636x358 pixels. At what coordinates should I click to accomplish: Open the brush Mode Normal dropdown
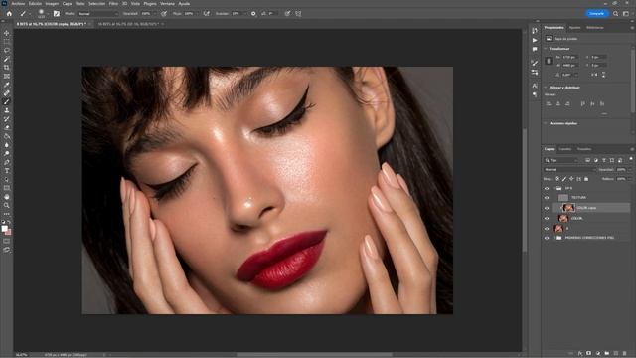coord(97,13)
